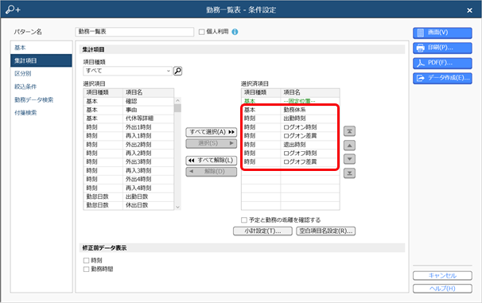Go to the 勤務データ検索 side tab
The width and height of the screenshot is (482, 303).
(41, 100)
